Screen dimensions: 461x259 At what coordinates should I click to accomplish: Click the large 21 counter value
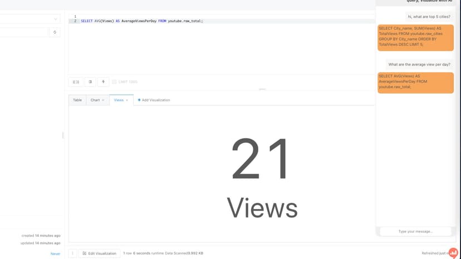[261, 159]
